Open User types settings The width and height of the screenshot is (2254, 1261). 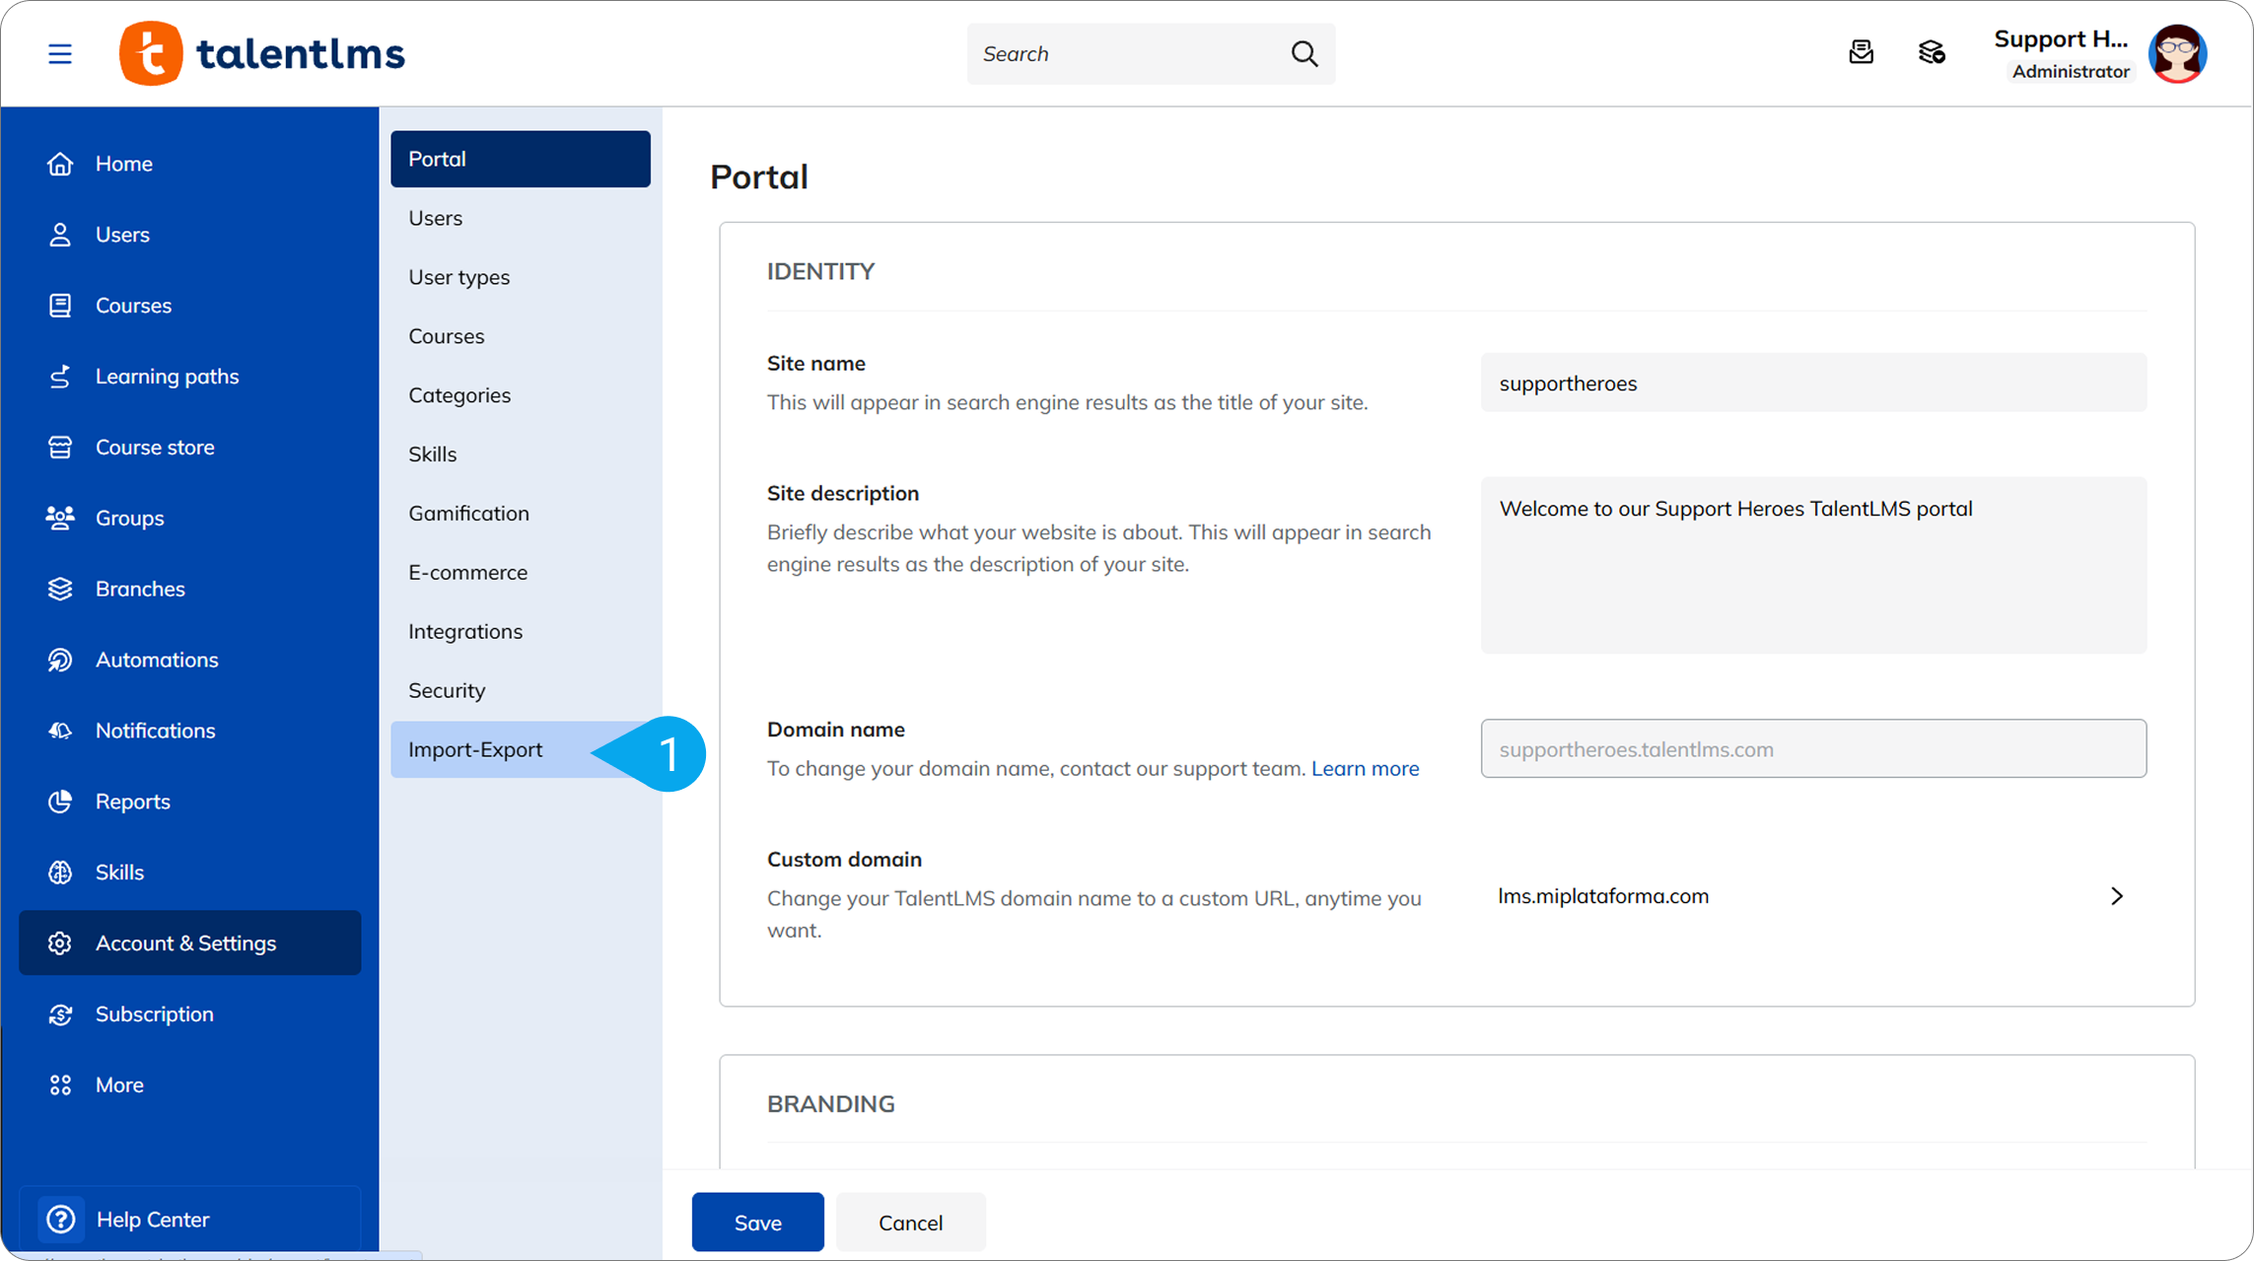click(521, 277)
